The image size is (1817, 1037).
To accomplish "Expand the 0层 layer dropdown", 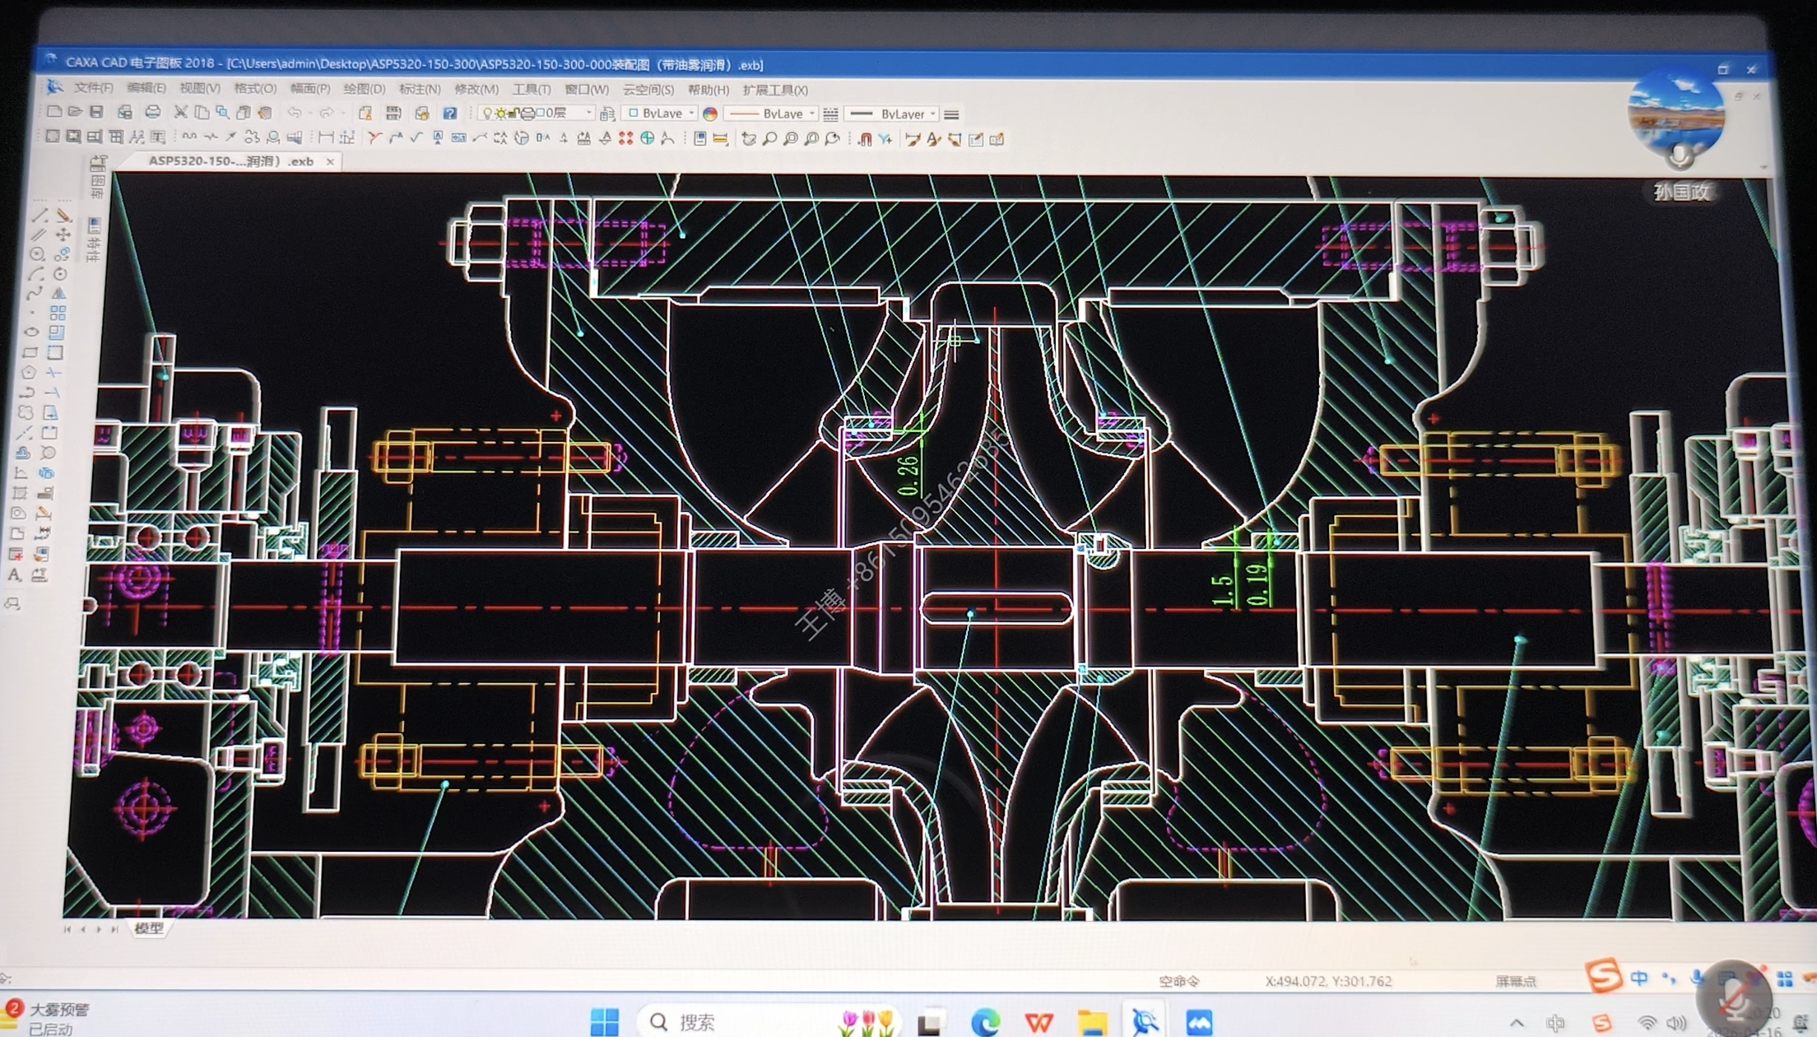I will [588, 114].
